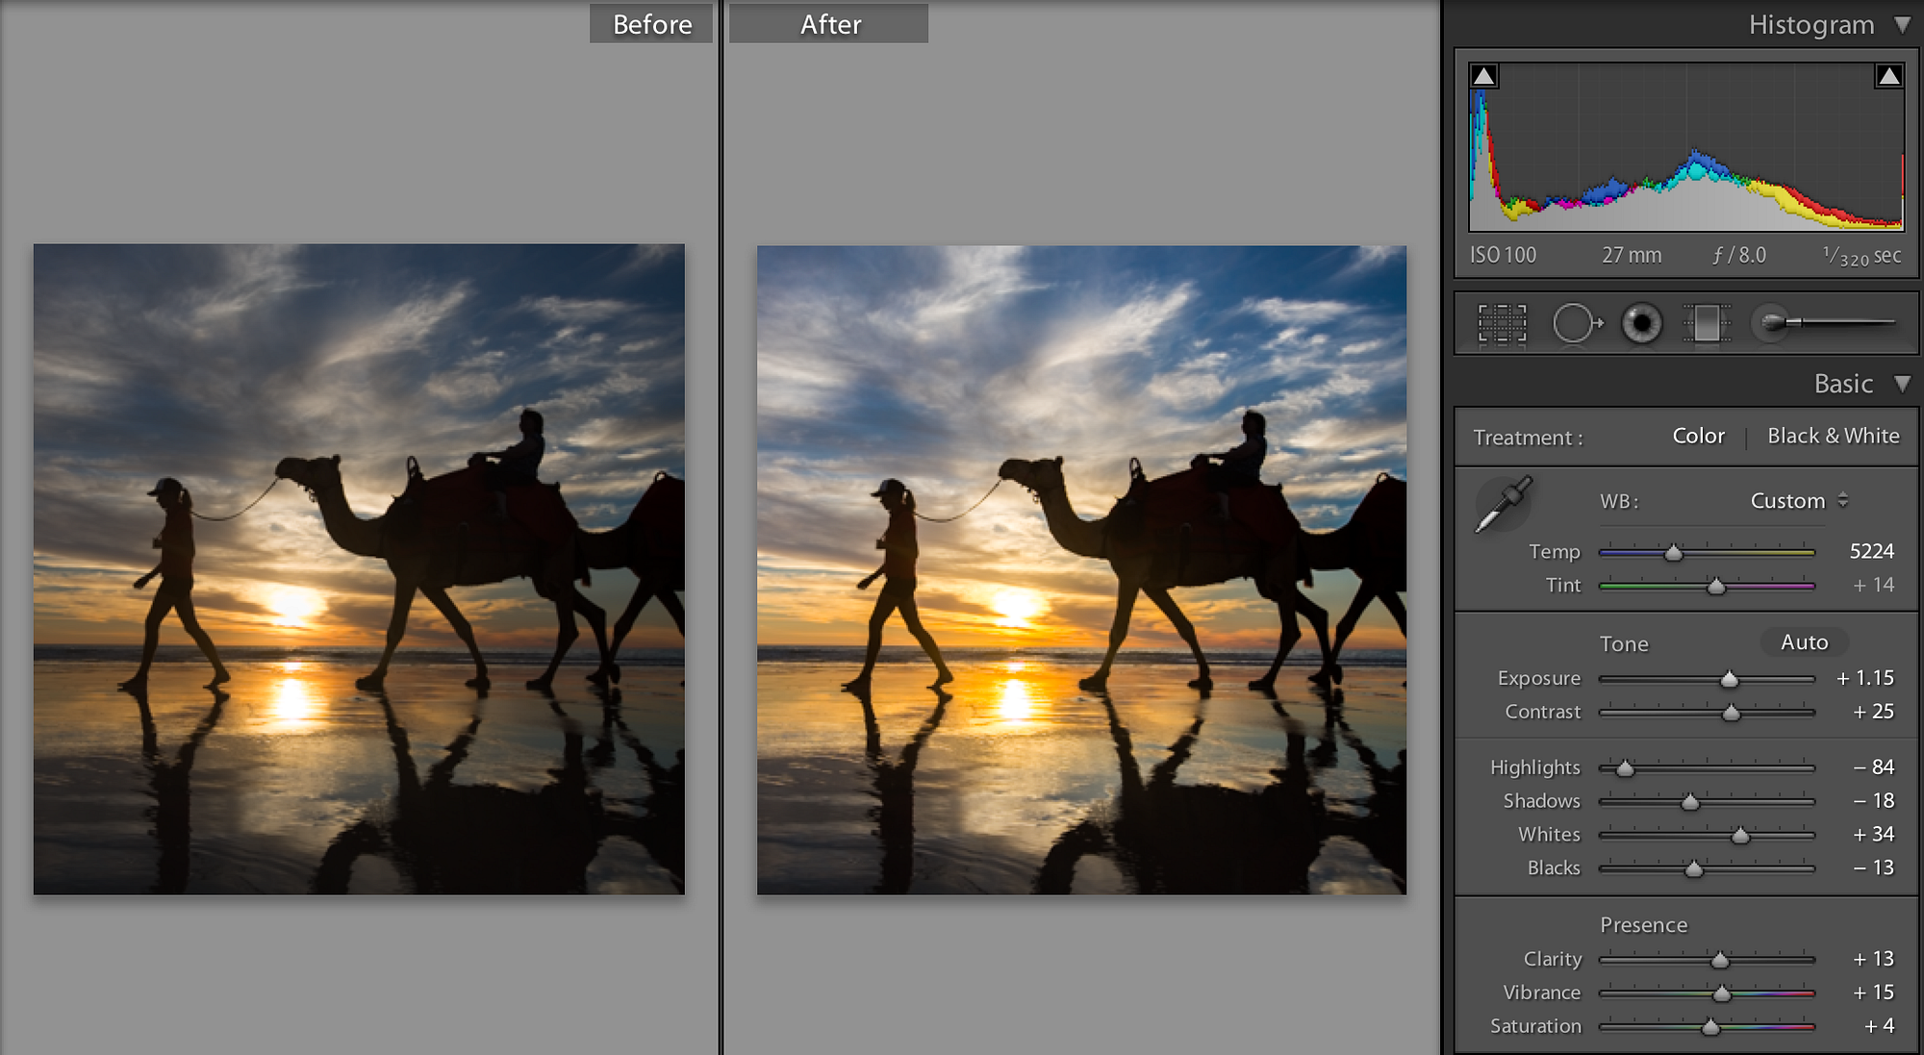The width and height of the screenshot is (1924, 1055).
Task: Select the Red Eye Correction tool
Action: [x=1641, y=323]
